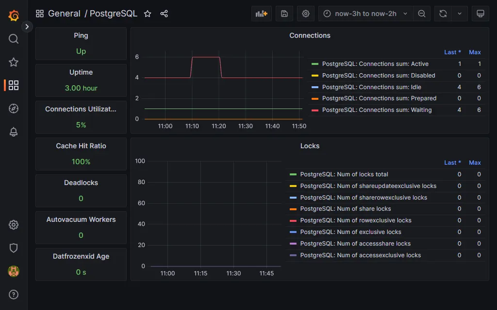This screenshot has width=497, height=310.
Task: Open the Deadlocks panel title menu
Action: click(x=81, y=183)
